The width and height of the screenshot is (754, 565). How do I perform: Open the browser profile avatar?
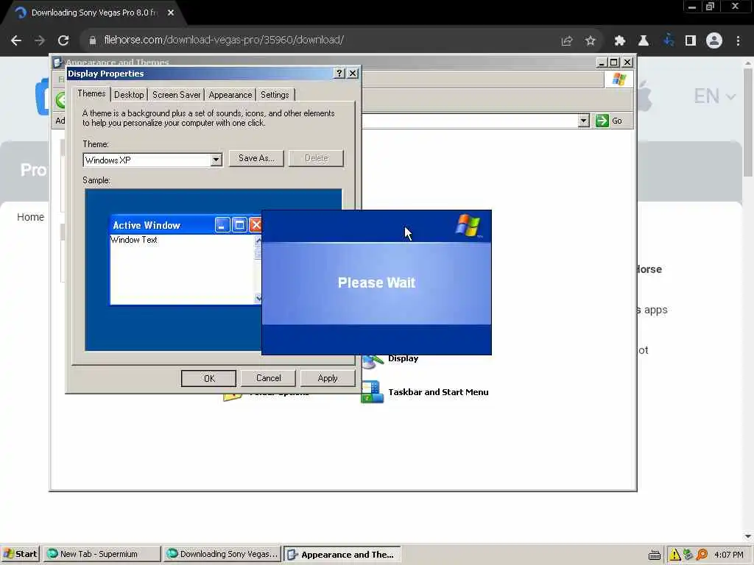(x=714, y=40)
